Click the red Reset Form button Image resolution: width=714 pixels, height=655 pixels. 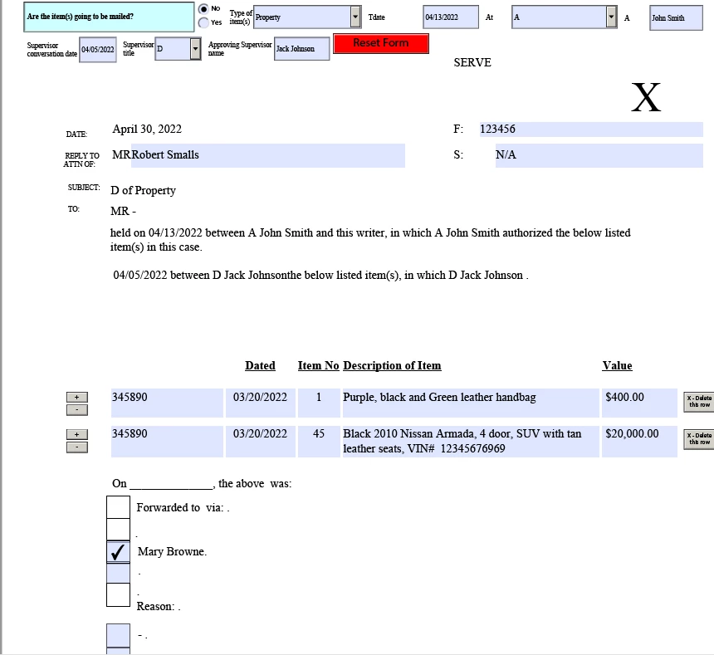click(x=381, y=43)
